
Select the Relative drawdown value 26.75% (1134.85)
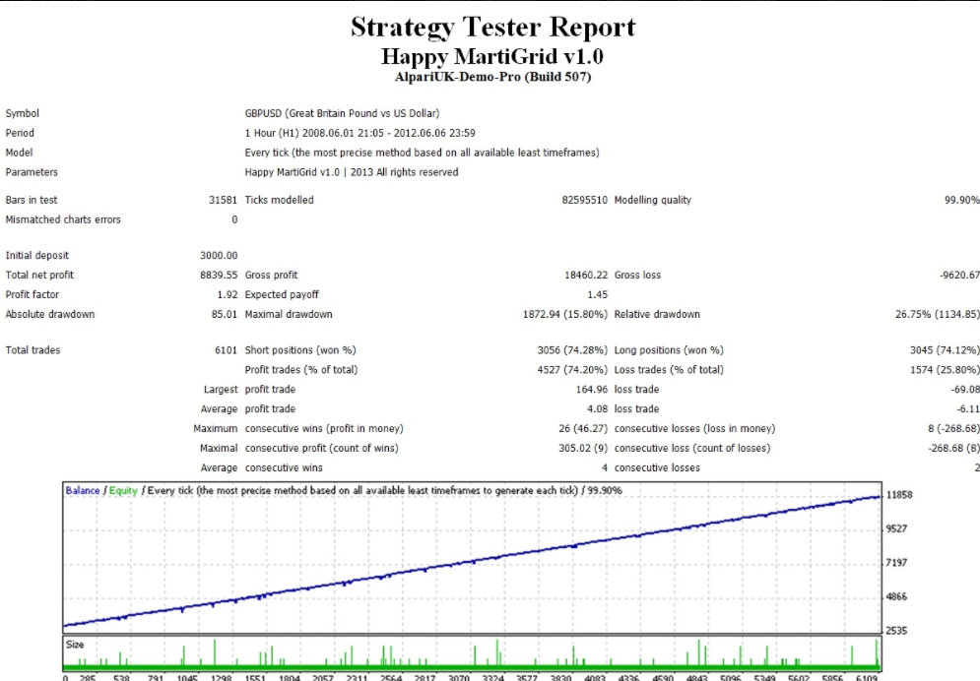click(x=938, y=315)
